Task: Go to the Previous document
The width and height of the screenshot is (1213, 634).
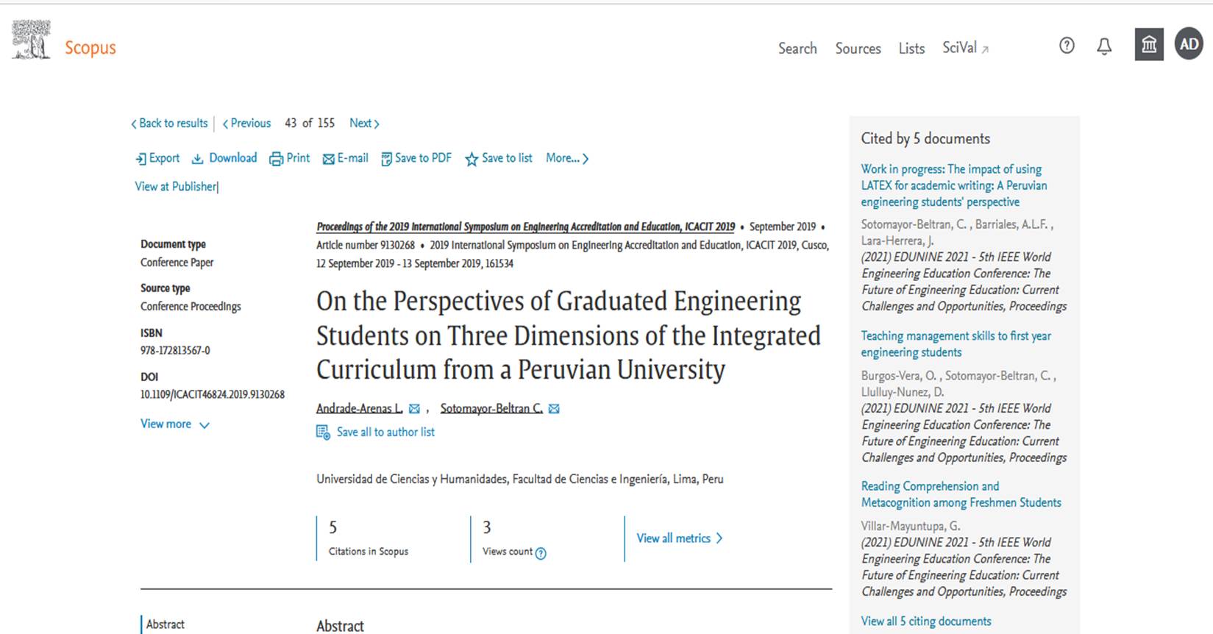Action: (x=246, y=124)
